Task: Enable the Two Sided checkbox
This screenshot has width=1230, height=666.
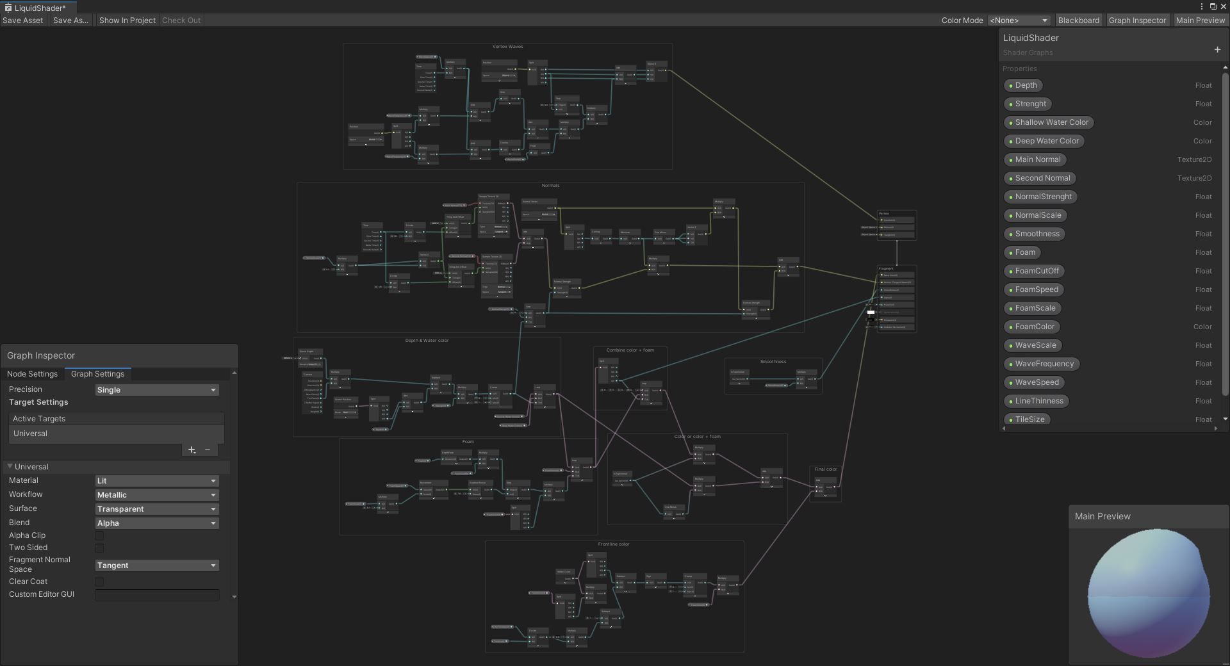Action: (99, 548)
